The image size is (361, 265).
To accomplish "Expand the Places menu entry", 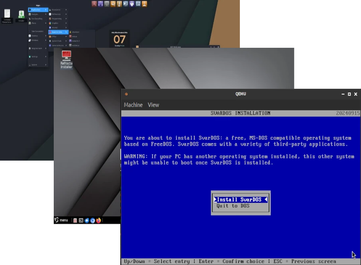I will [x=38, y=23].
